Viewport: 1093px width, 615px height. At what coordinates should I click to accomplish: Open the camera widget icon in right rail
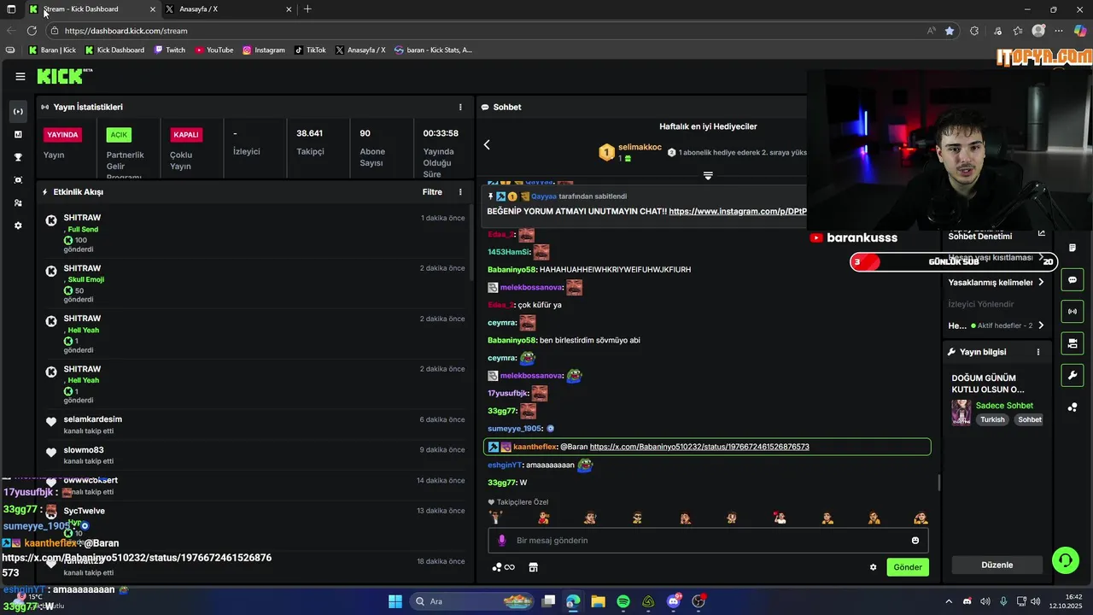tap(1073, 343)
